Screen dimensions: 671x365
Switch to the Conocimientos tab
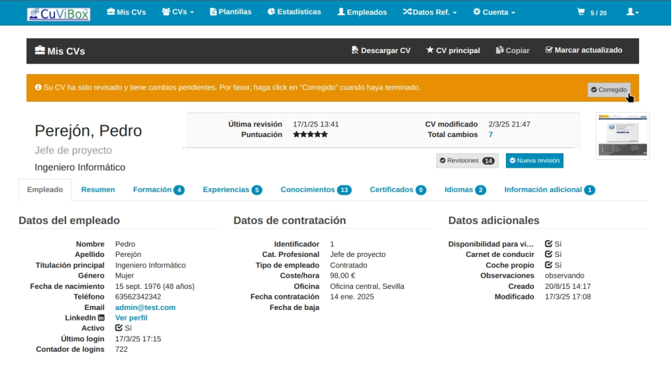click(315, 189)
